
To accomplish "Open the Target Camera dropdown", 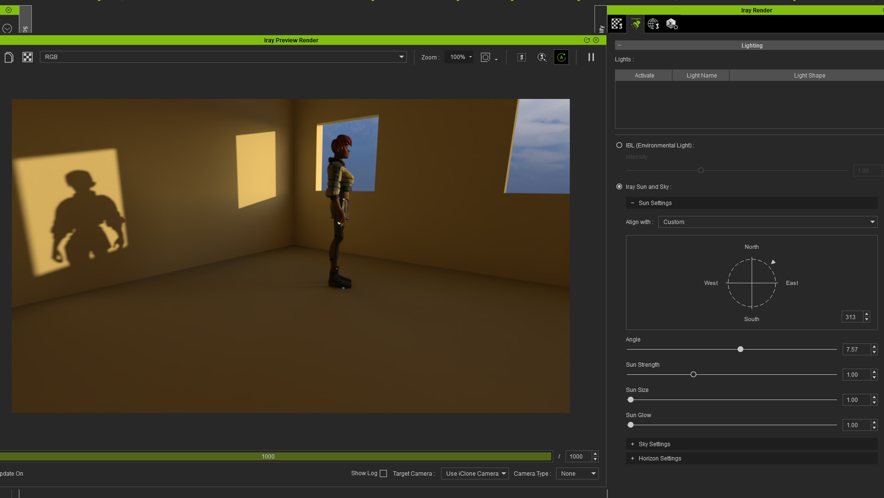I will tap(475, 474).
